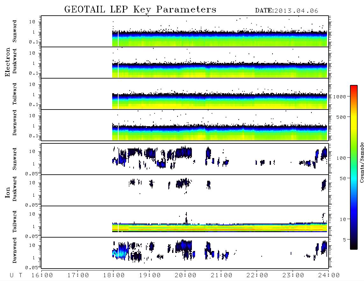Select the Electron "Sunward" axis label
This screenshot has height=281, width=364.
point(15,31)
